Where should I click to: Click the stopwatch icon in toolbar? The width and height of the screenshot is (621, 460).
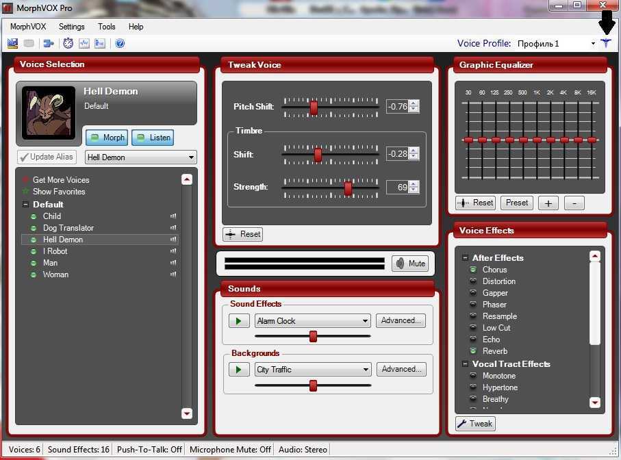point(68,44)
